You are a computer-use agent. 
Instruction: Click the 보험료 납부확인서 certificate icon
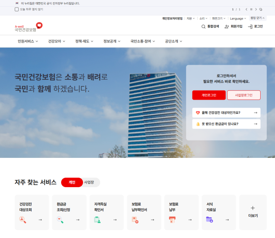coord(135,220)
